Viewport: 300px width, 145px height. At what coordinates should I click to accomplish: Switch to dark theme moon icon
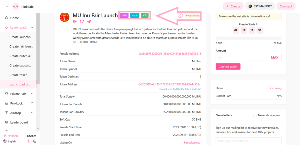pos(35,141)
